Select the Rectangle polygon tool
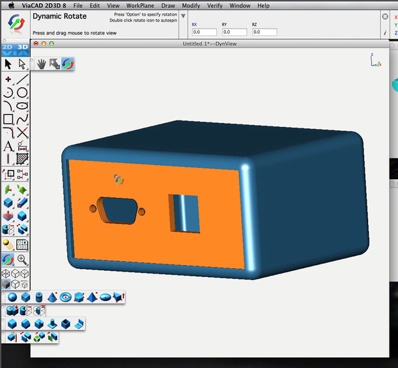 click(8, 119)
